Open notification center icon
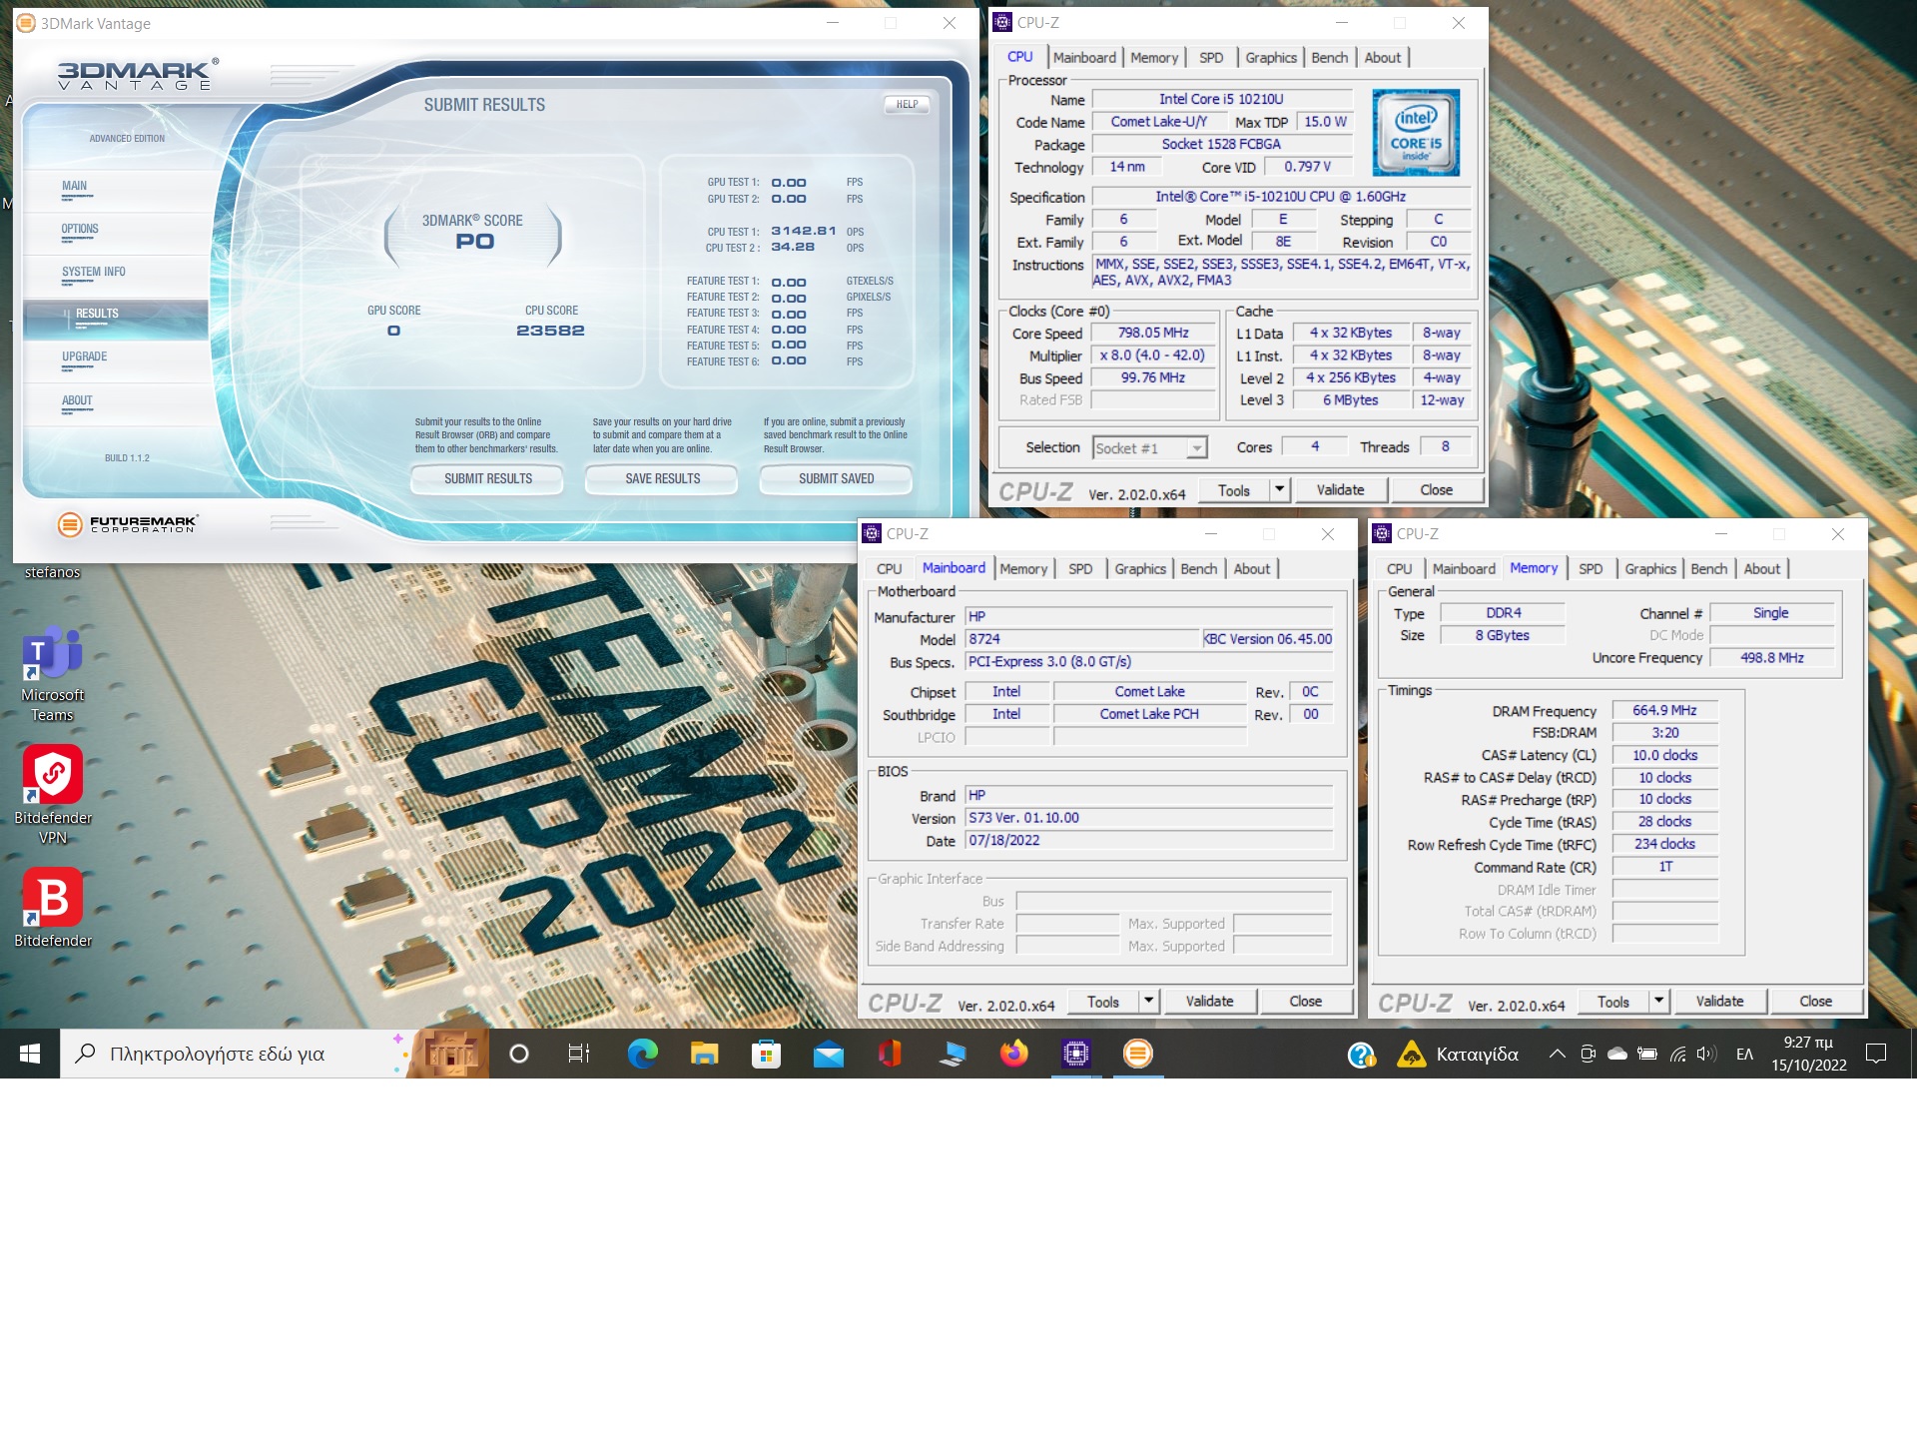The width and height of the screenshot is (1917, 1438). click(x=1876, y=1054)
